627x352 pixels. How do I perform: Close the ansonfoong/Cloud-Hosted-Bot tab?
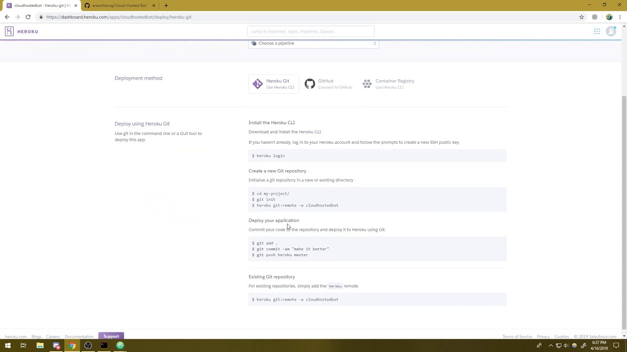click(154, 5)
